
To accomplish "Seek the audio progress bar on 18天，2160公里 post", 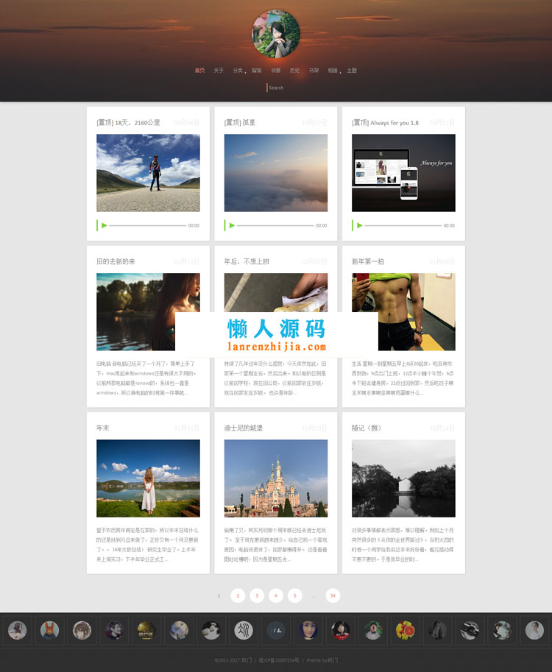I will point(147,225).
